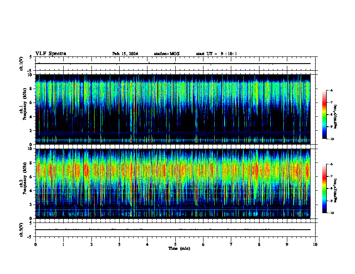The image size is (355, 274).
Task: Select the "start UT = 9 : 10: 1" text
Action: 216,54
